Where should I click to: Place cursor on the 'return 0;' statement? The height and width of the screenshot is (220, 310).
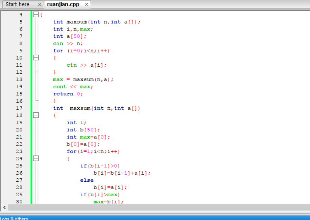68,94
